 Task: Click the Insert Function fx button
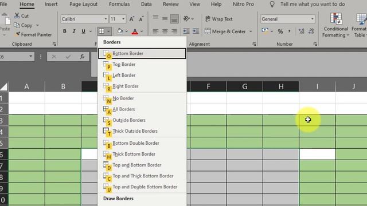click(x=82, y=57)
